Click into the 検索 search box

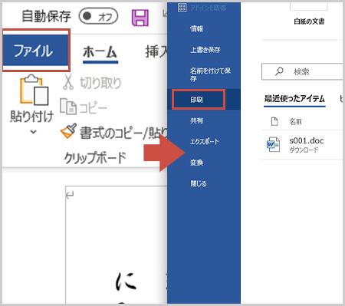[302, 71]
